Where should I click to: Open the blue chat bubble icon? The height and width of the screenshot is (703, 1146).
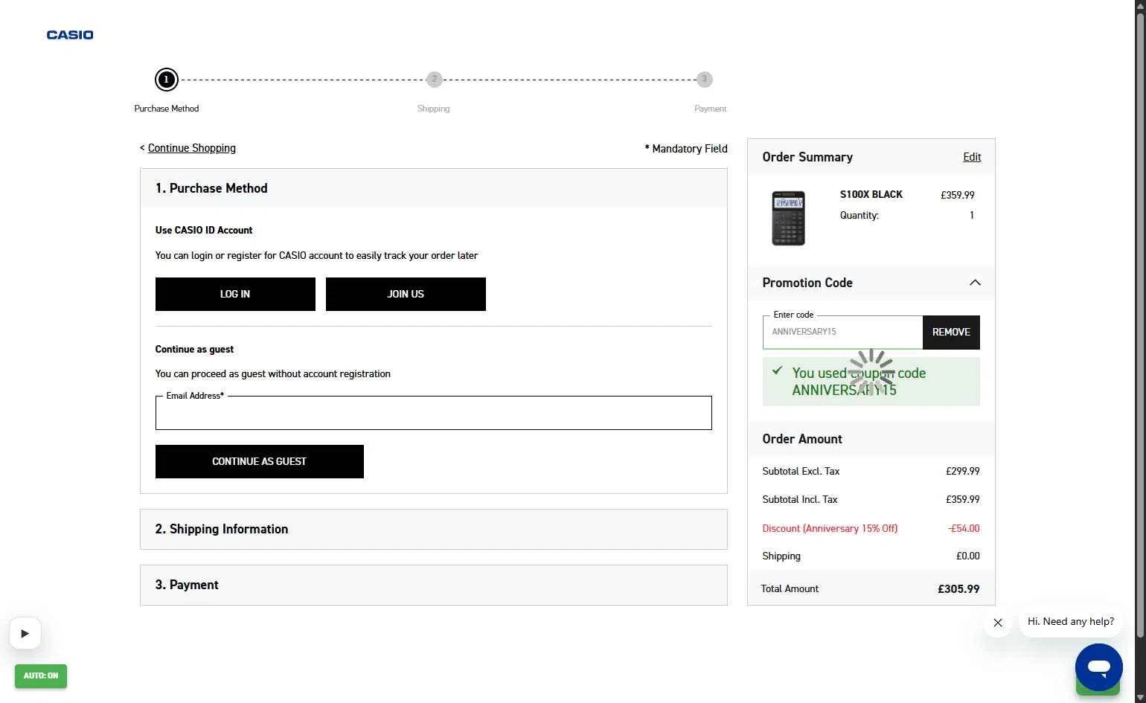click(1098, 667)
